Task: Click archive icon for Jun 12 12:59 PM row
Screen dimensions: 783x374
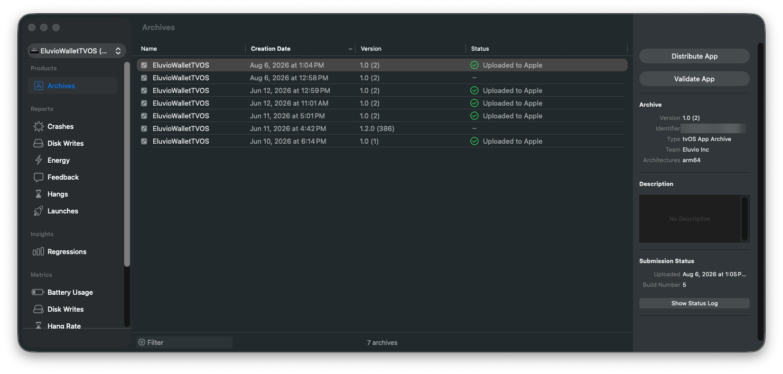Action: [144, 90]
